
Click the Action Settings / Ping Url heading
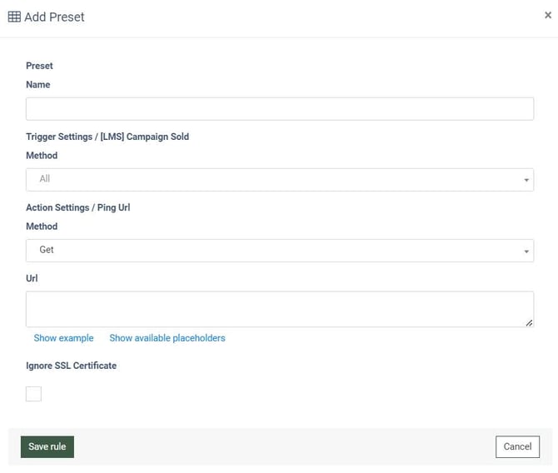pos(78,207)
